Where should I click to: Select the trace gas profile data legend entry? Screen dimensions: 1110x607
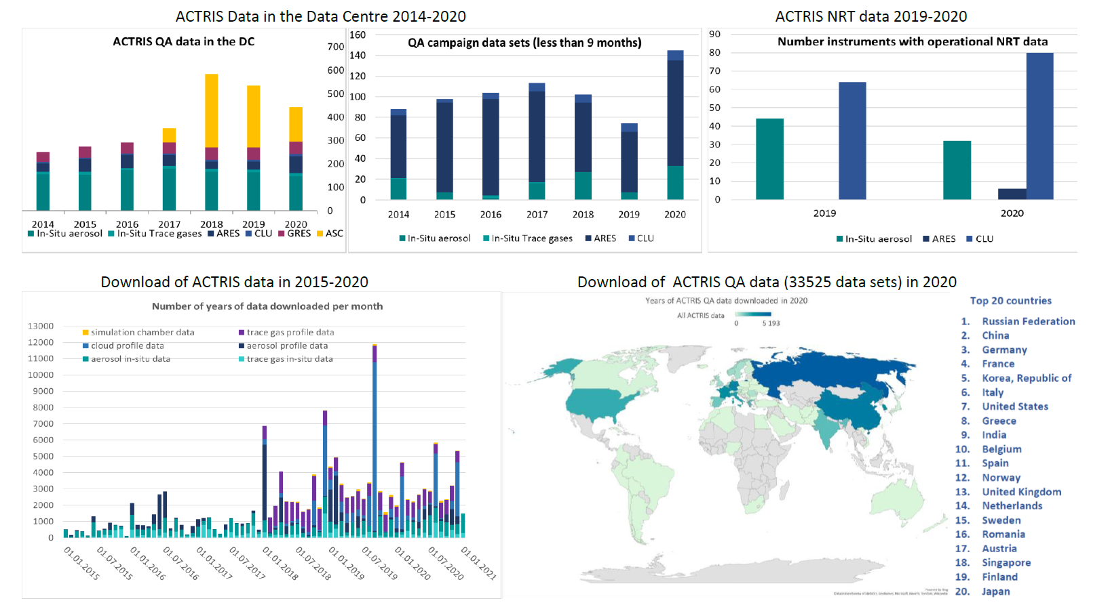[x=286, y=333]
